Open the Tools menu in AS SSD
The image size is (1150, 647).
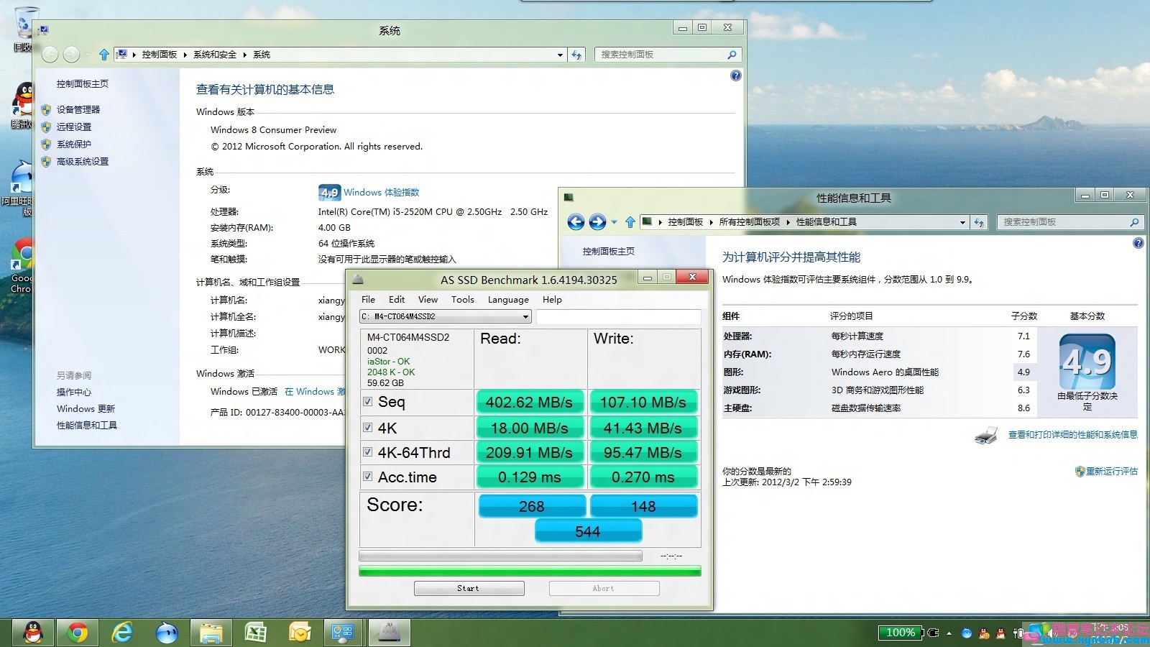[x=463, y=300]
